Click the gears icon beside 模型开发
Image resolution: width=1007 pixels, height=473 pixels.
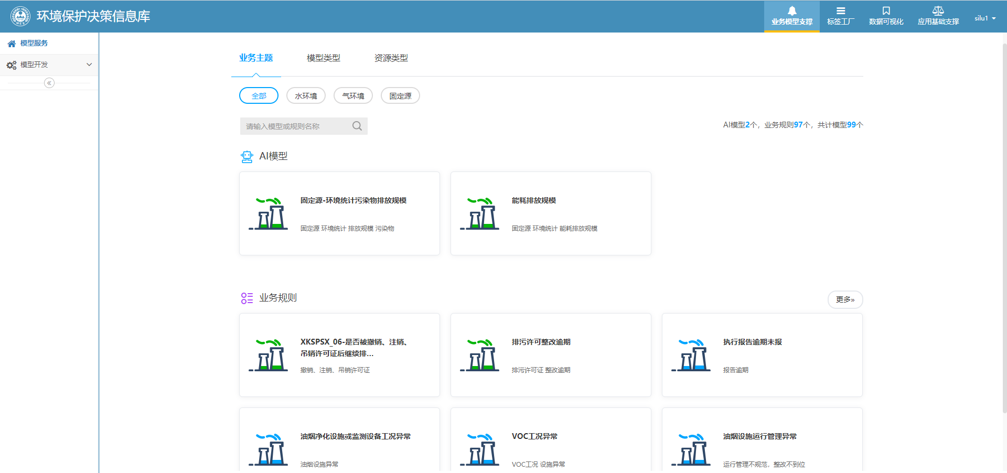(12, 65)
